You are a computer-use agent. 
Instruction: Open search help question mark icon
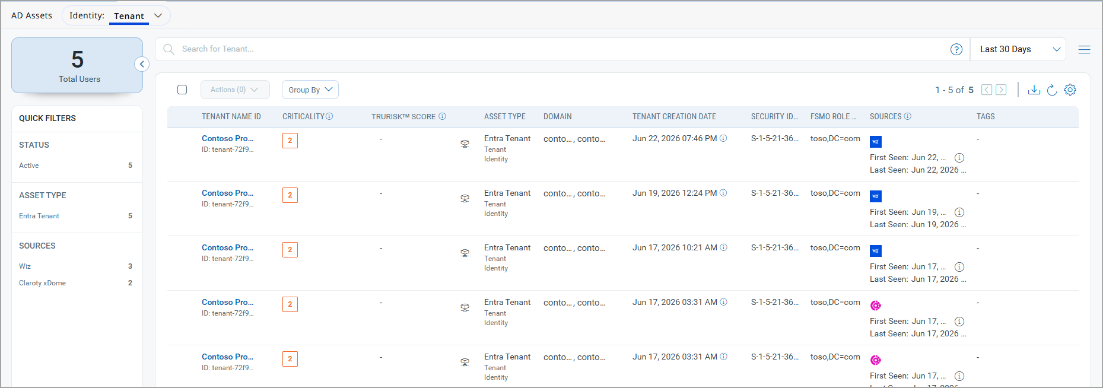click(956, 49)
